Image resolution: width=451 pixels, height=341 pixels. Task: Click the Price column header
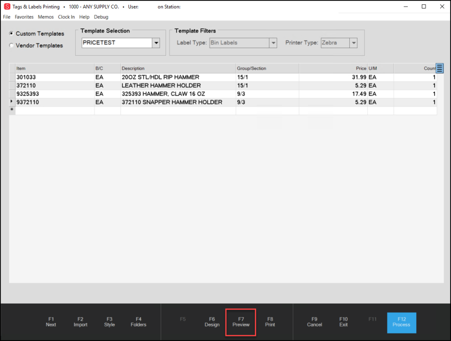[x=333, y=68]
